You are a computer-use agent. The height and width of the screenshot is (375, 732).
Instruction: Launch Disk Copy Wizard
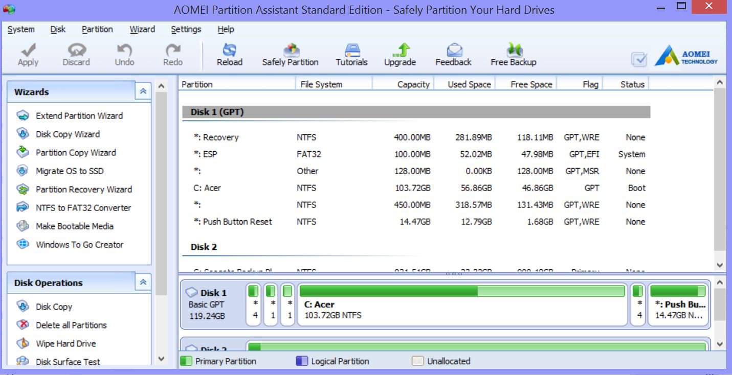[68, 134]
